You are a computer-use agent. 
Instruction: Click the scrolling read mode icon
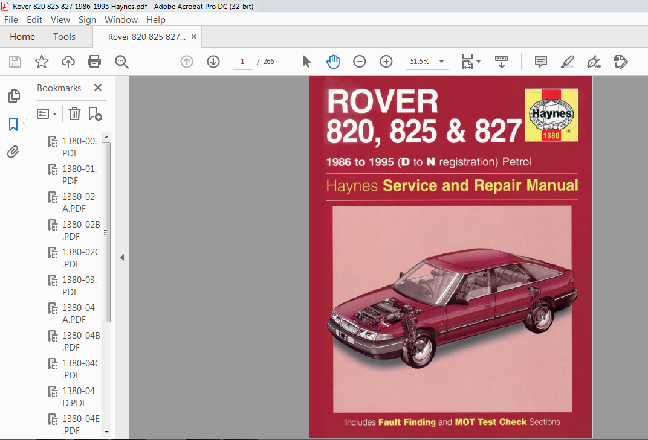502,62
